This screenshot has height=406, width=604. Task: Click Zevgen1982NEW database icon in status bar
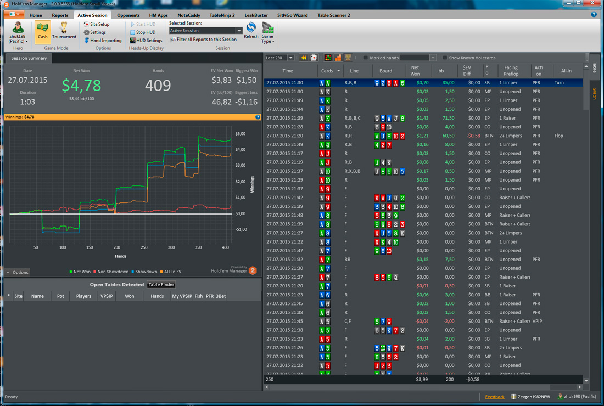(x=530, y=397)
